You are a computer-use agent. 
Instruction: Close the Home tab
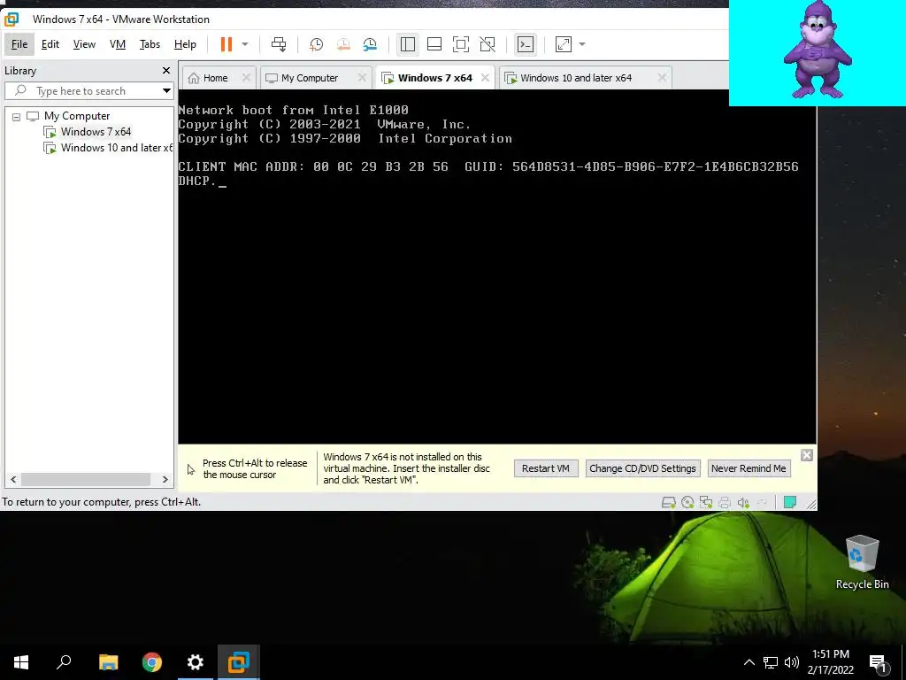coord(246,78)
